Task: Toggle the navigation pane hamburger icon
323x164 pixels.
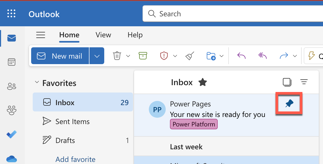Action: coord(41,35)
